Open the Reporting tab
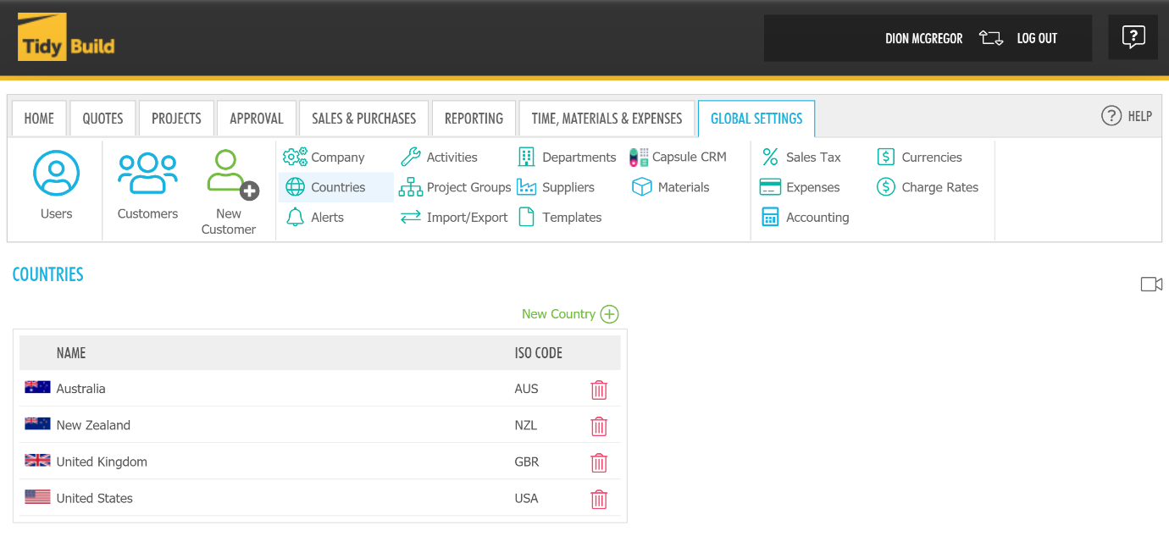This screenshot has height=542, width=1169. click(474, 119)
